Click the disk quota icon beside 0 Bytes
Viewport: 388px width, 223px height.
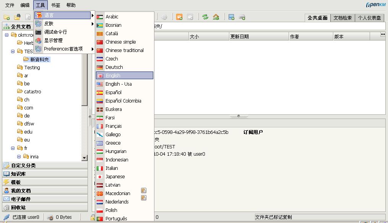point(50,217)
